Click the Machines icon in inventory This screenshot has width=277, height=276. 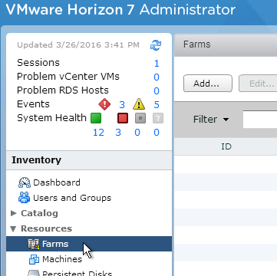coord(34,259)
